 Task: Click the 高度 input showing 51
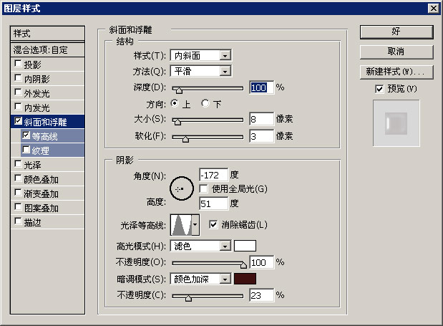(x=213, y=203)
